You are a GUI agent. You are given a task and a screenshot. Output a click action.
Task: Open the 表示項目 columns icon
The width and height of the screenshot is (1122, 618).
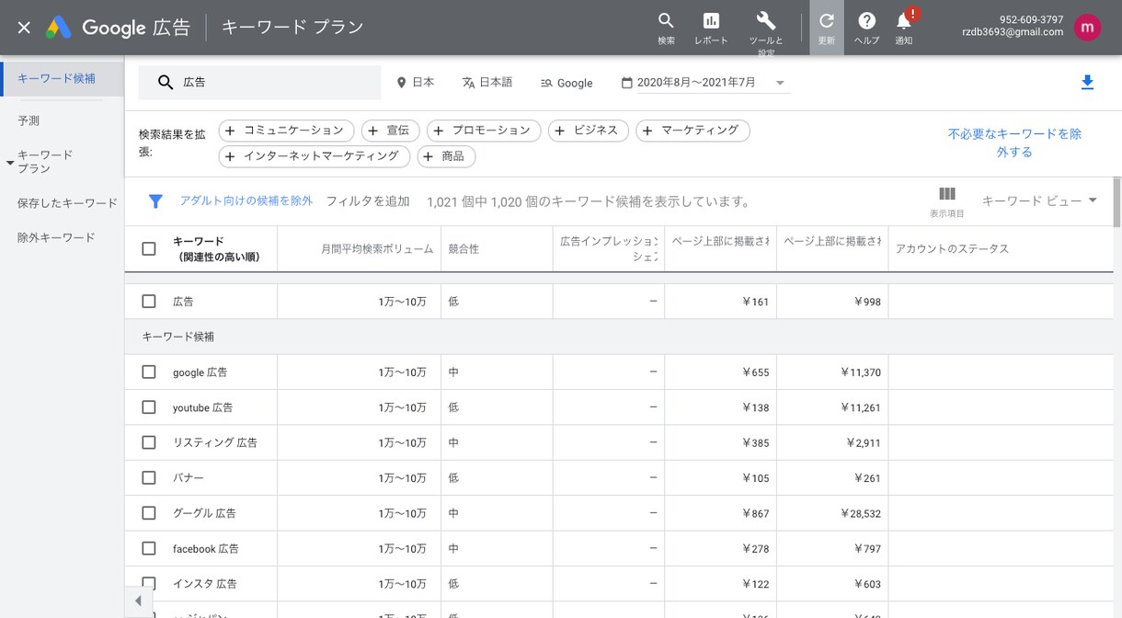tap(947, 202)
